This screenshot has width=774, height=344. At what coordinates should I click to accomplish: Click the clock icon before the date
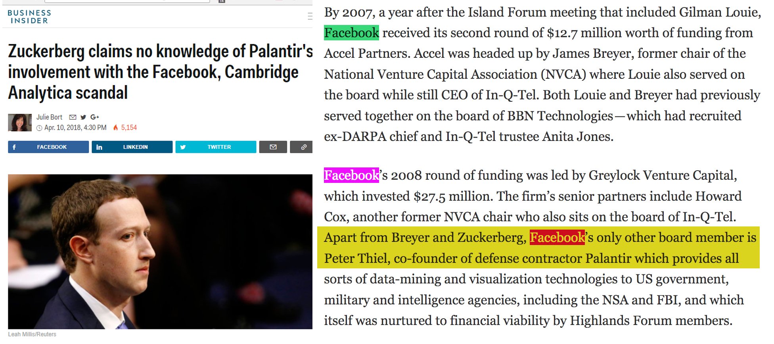[x=39, y=128]
